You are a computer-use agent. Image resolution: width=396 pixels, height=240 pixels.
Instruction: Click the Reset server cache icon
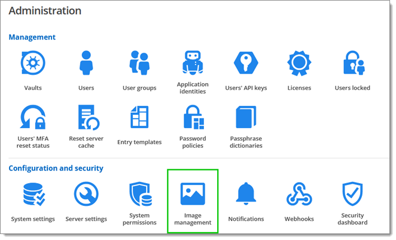[x=86, y=117]
